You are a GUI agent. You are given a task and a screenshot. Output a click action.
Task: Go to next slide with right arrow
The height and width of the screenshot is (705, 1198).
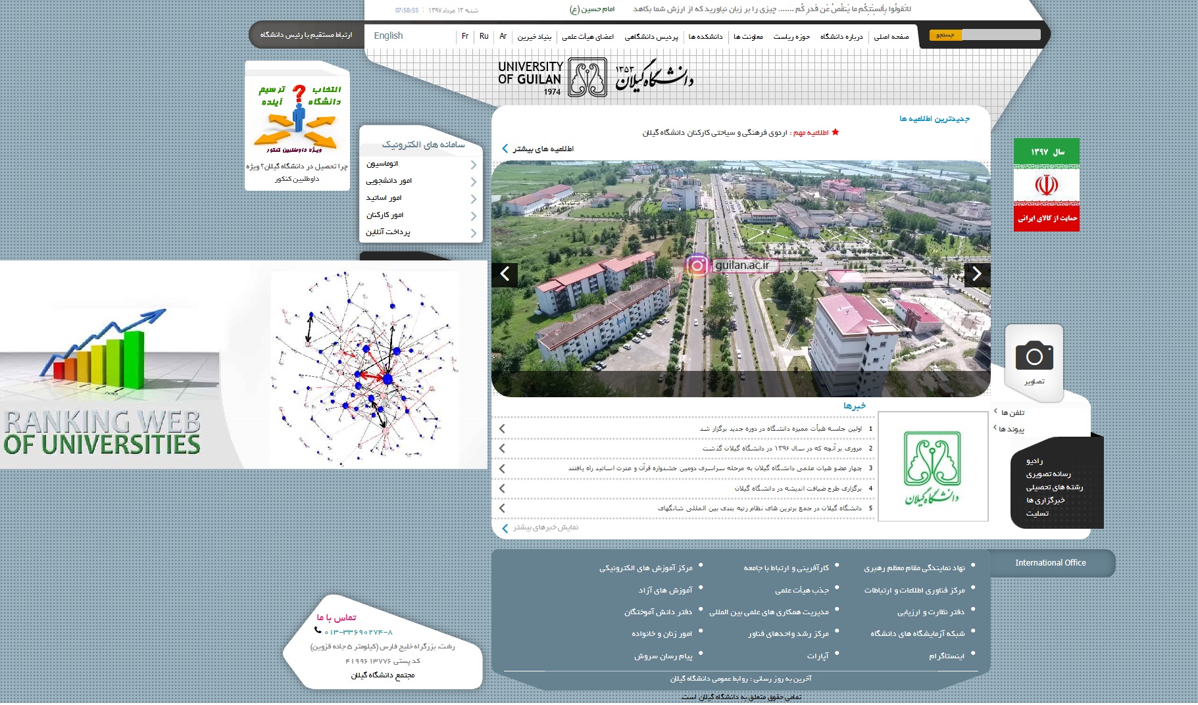click(x=977, y=274)
